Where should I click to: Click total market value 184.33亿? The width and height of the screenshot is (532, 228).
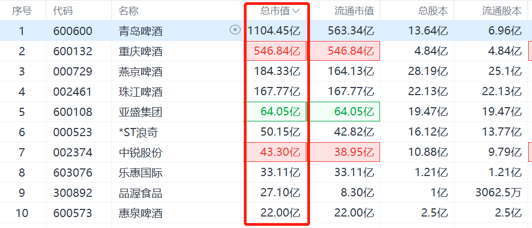277,72
